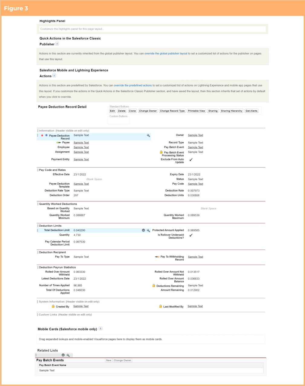Click Payee Sample Text link
The height and width of the screenshot is (386, 305).
click(81, 143)
